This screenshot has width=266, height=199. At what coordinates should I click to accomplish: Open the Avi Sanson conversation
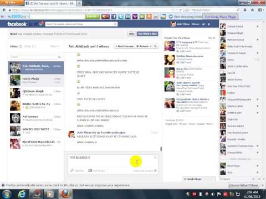tap(36, 118)
